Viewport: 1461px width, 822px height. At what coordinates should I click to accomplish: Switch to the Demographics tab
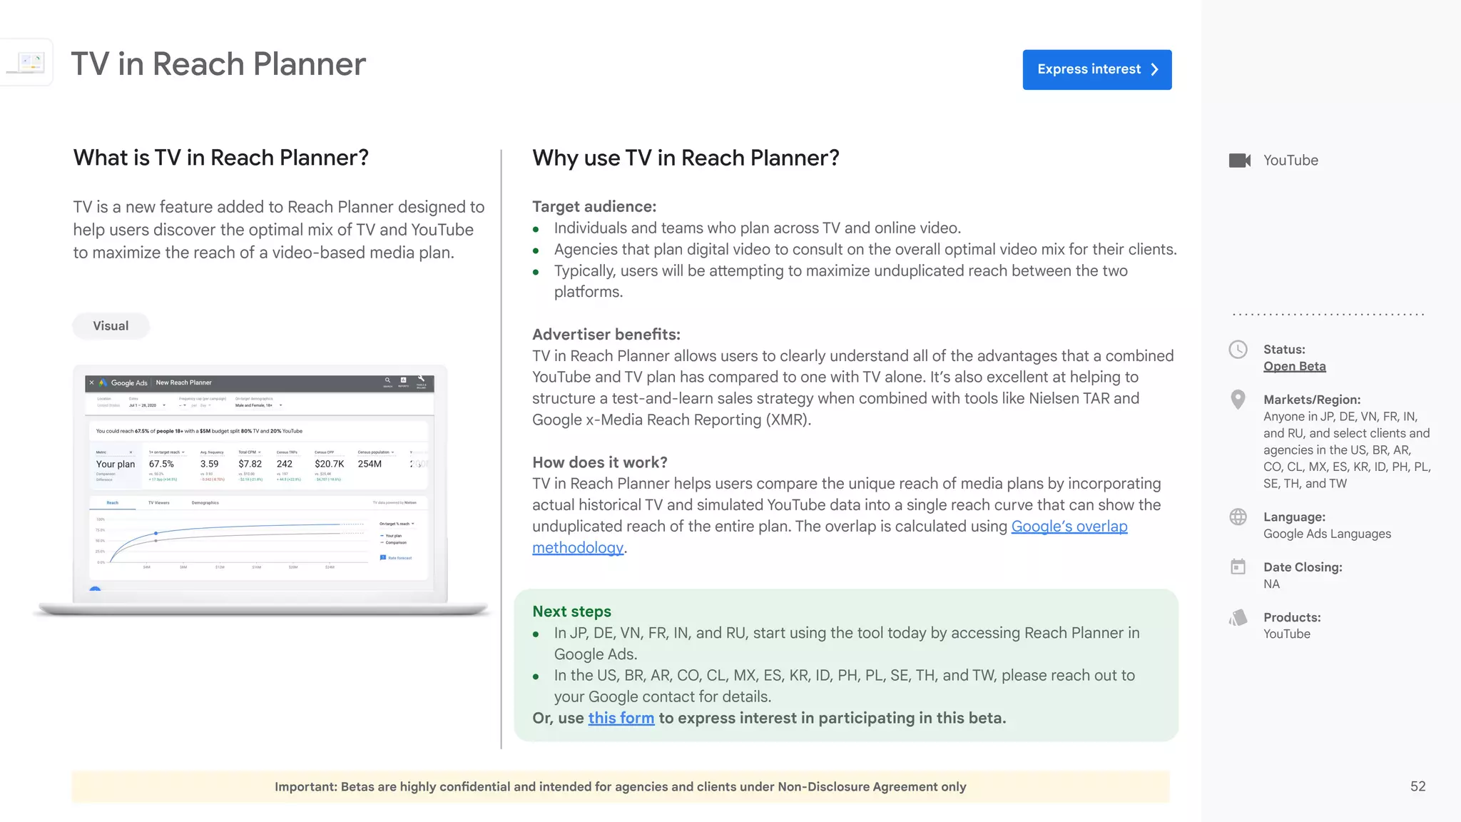click(x=205, y=503)
